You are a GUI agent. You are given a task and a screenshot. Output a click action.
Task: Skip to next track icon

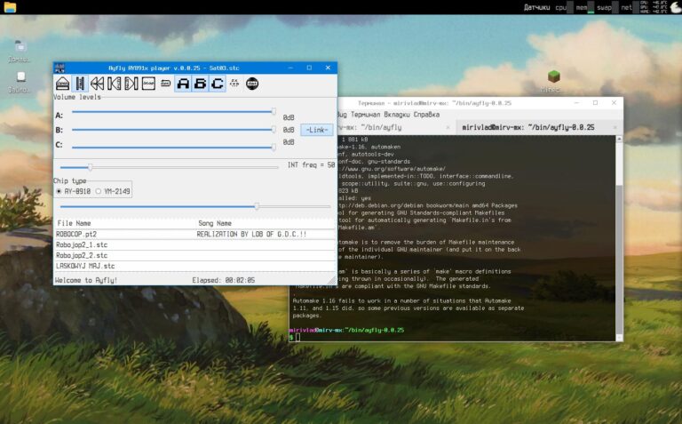(x=131, y=84)
